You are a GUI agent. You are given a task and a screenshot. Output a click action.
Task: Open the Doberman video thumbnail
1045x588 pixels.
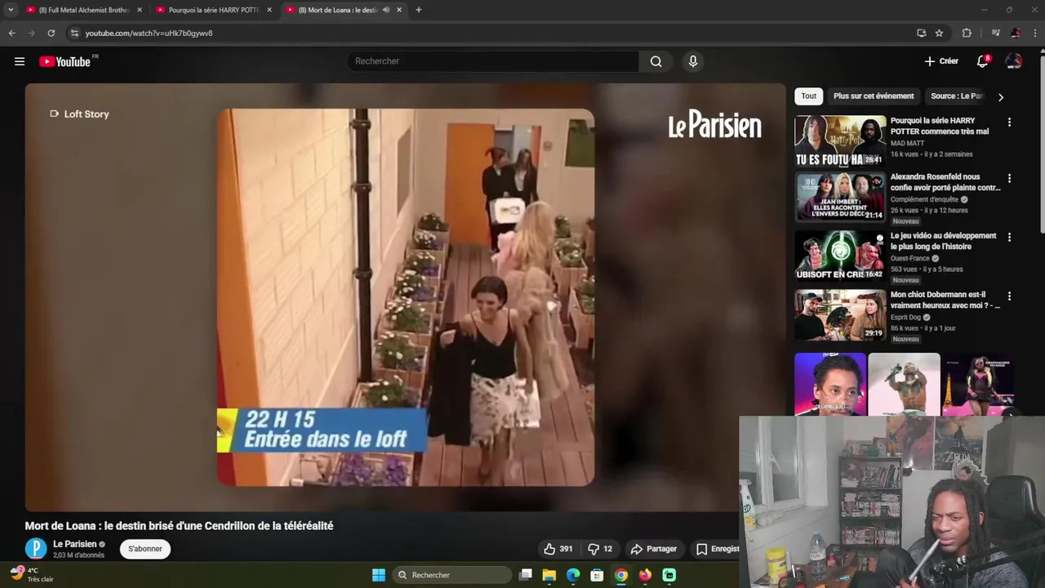pyautogui.click(x=840, y=314)
